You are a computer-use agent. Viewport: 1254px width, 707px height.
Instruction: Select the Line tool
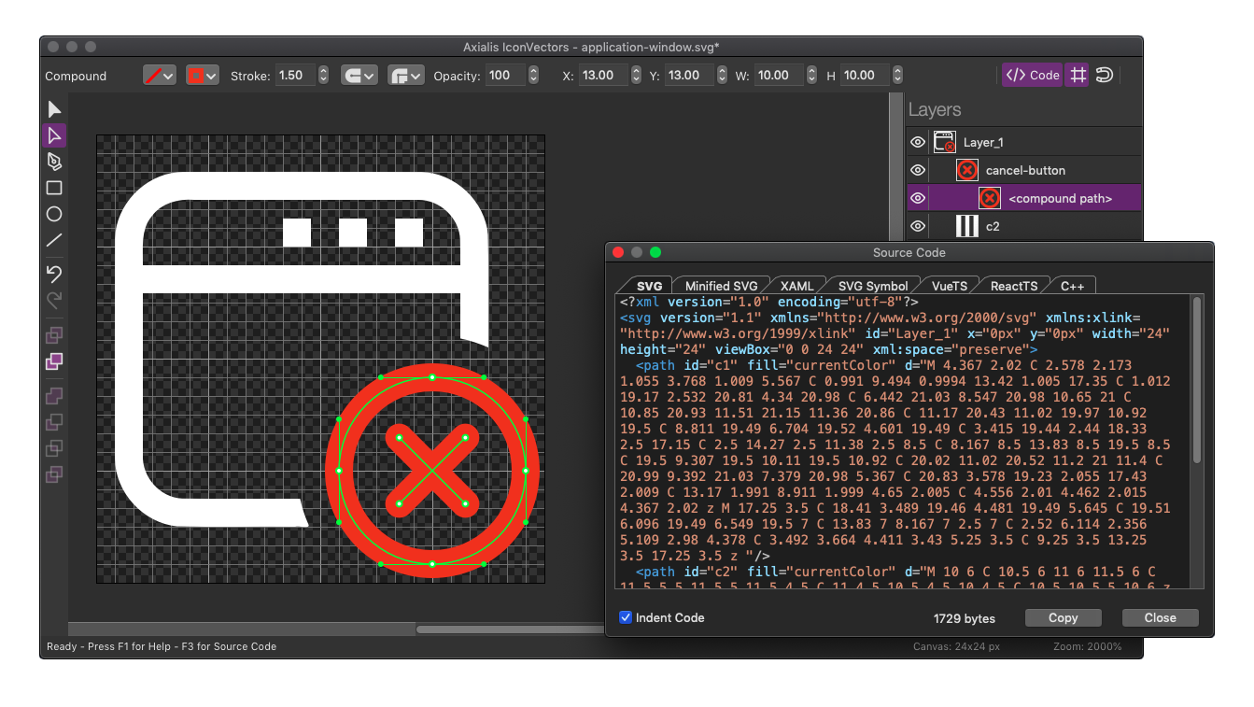[53, 240]
